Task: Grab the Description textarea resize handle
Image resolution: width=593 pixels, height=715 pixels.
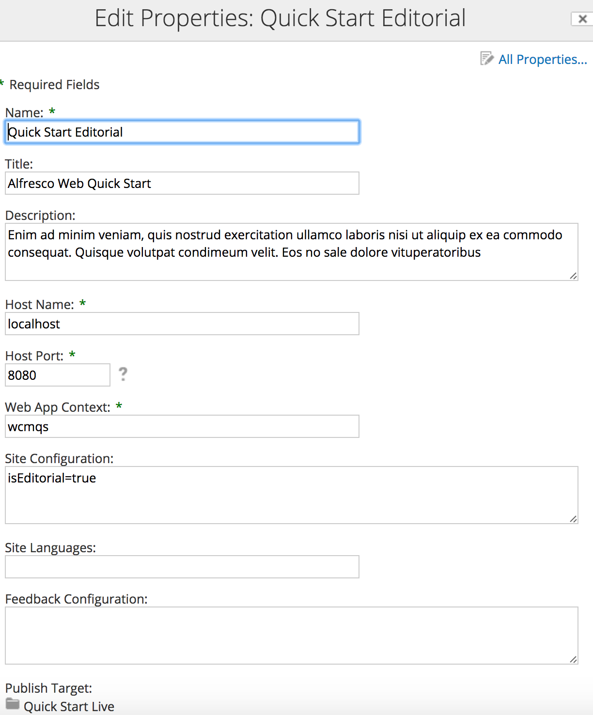Action: [573, 276]
